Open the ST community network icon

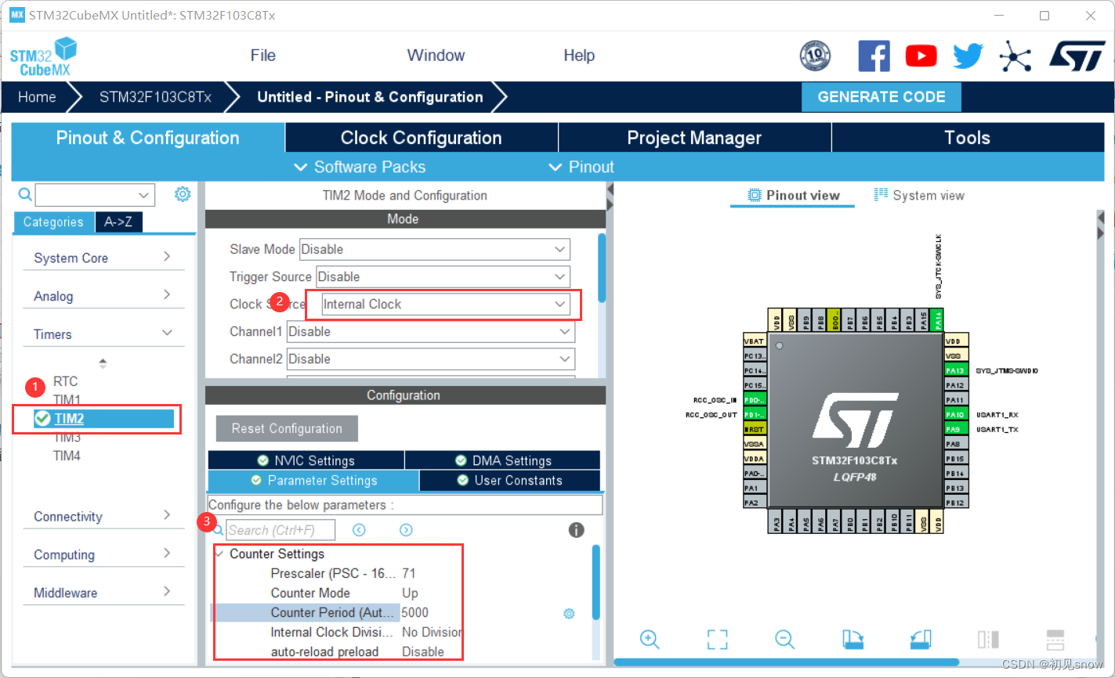1015,56
